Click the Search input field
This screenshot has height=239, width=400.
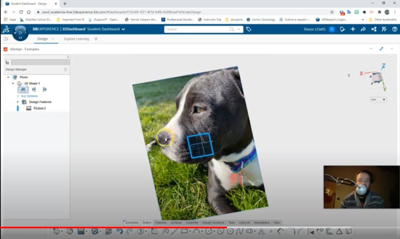[197, 29]
